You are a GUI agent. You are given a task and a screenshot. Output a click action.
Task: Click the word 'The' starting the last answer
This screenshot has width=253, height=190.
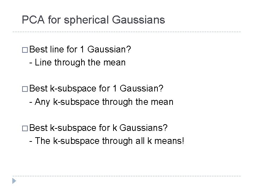[43, 141]
